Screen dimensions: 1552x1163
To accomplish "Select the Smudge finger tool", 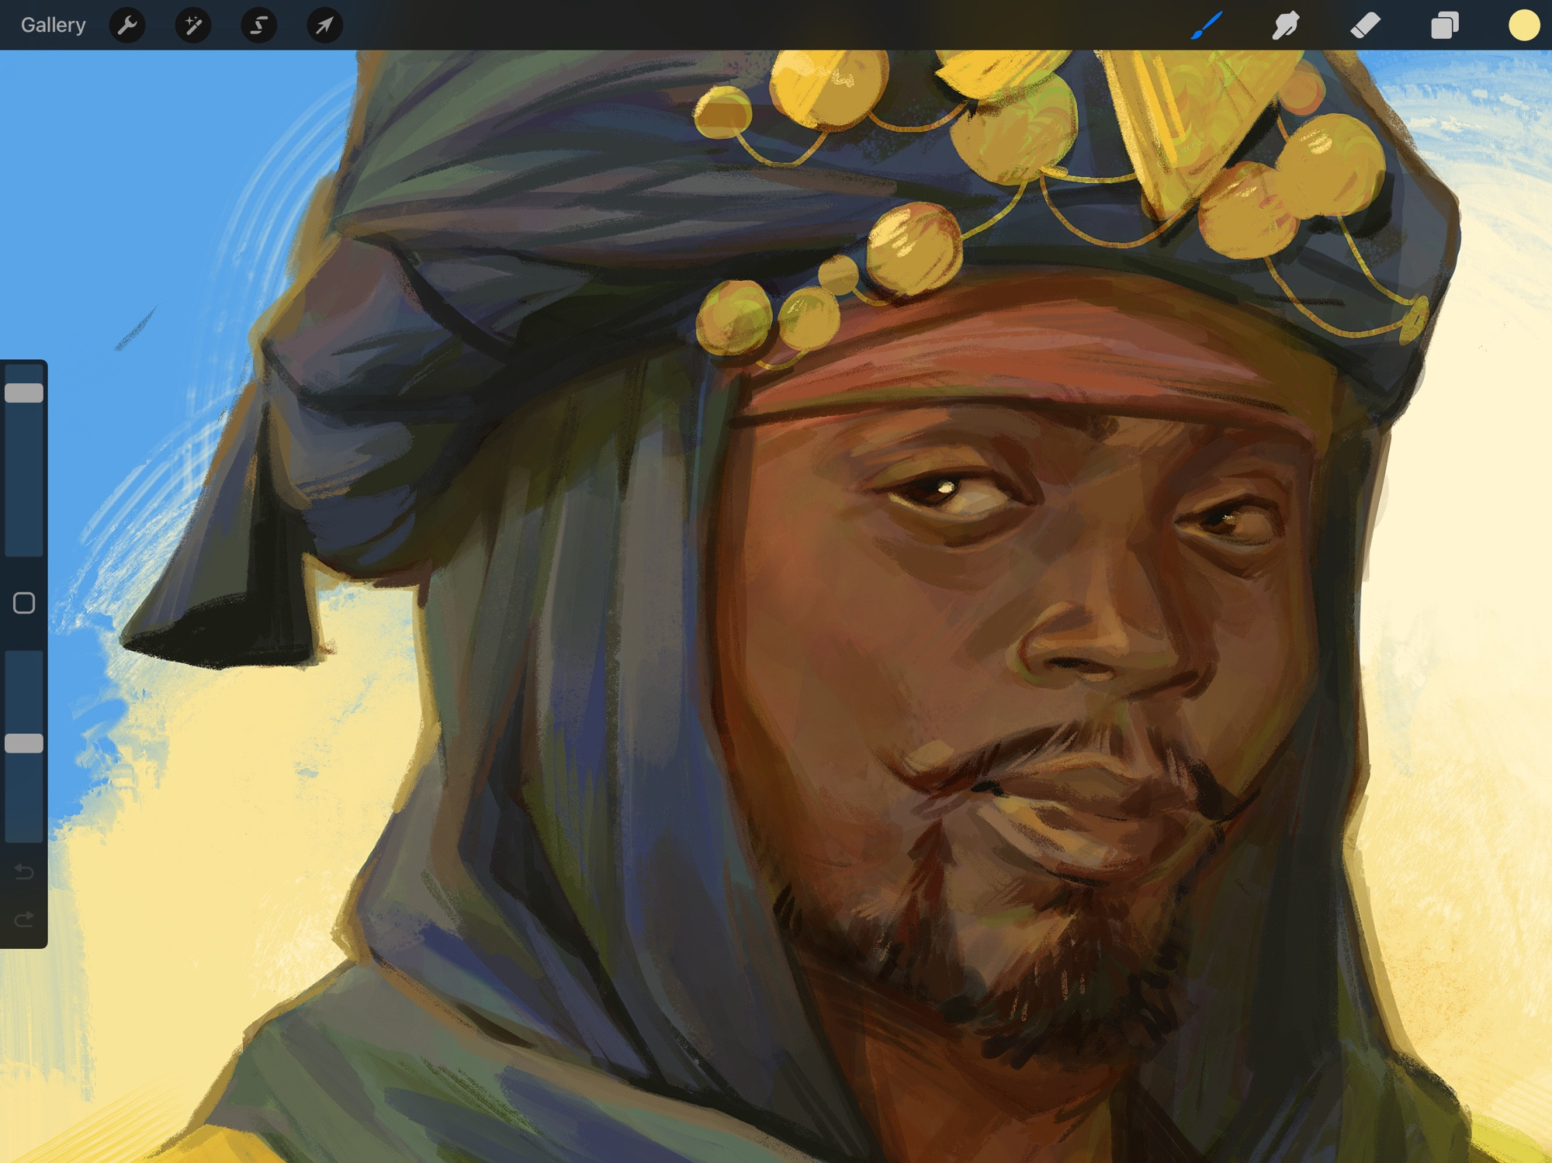I will pyautogui.click(x=1286, y=26).
